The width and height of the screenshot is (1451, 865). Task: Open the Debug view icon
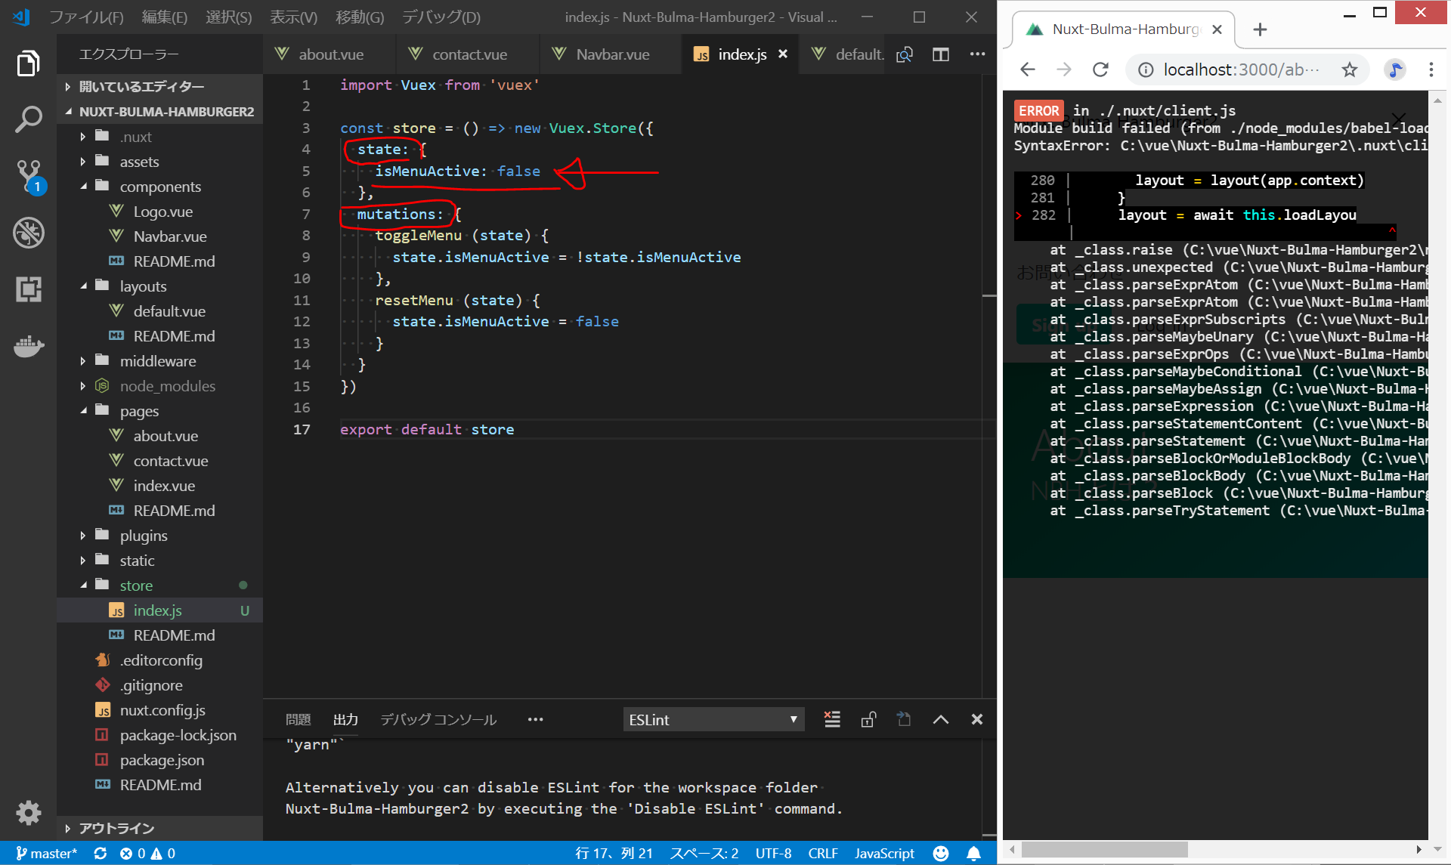click(x=28, y=233)
